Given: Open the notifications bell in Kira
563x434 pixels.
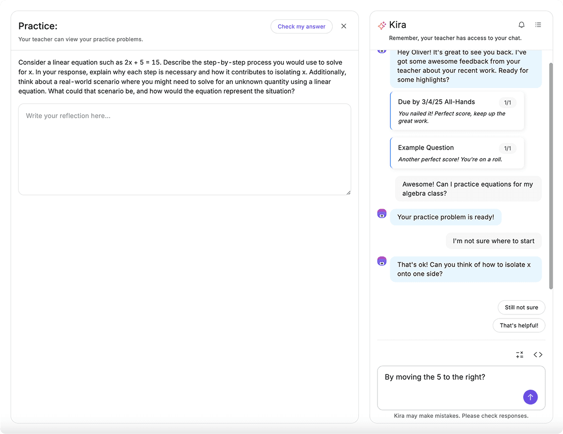Looking at the screenshot, I should [x=521, y=25].
